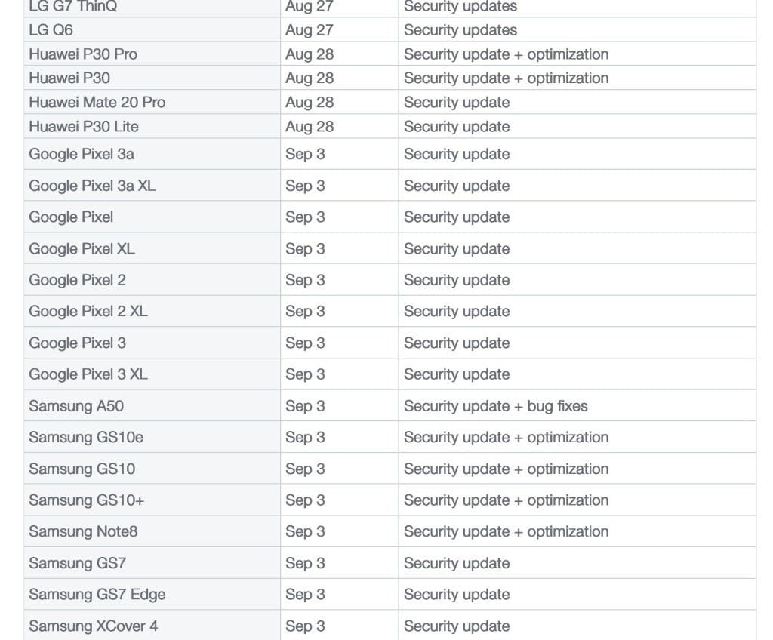The width and height of the screenshot is (773, 640).
Task: Select the Aug 27 date for LG Q6
Action: (x=310, y=30)
